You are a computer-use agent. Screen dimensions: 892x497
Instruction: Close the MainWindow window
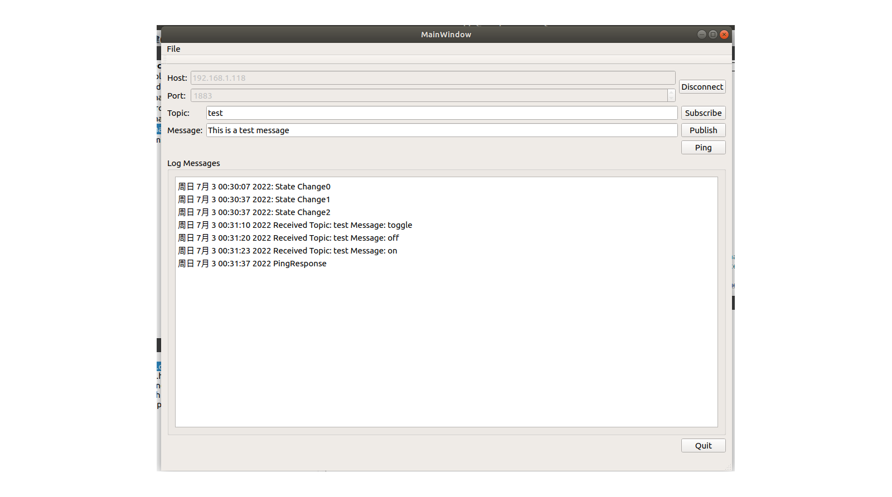pos(724,35)
